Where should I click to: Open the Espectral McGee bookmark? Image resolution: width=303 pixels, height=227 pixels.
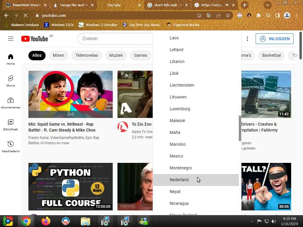coord(183,25)
